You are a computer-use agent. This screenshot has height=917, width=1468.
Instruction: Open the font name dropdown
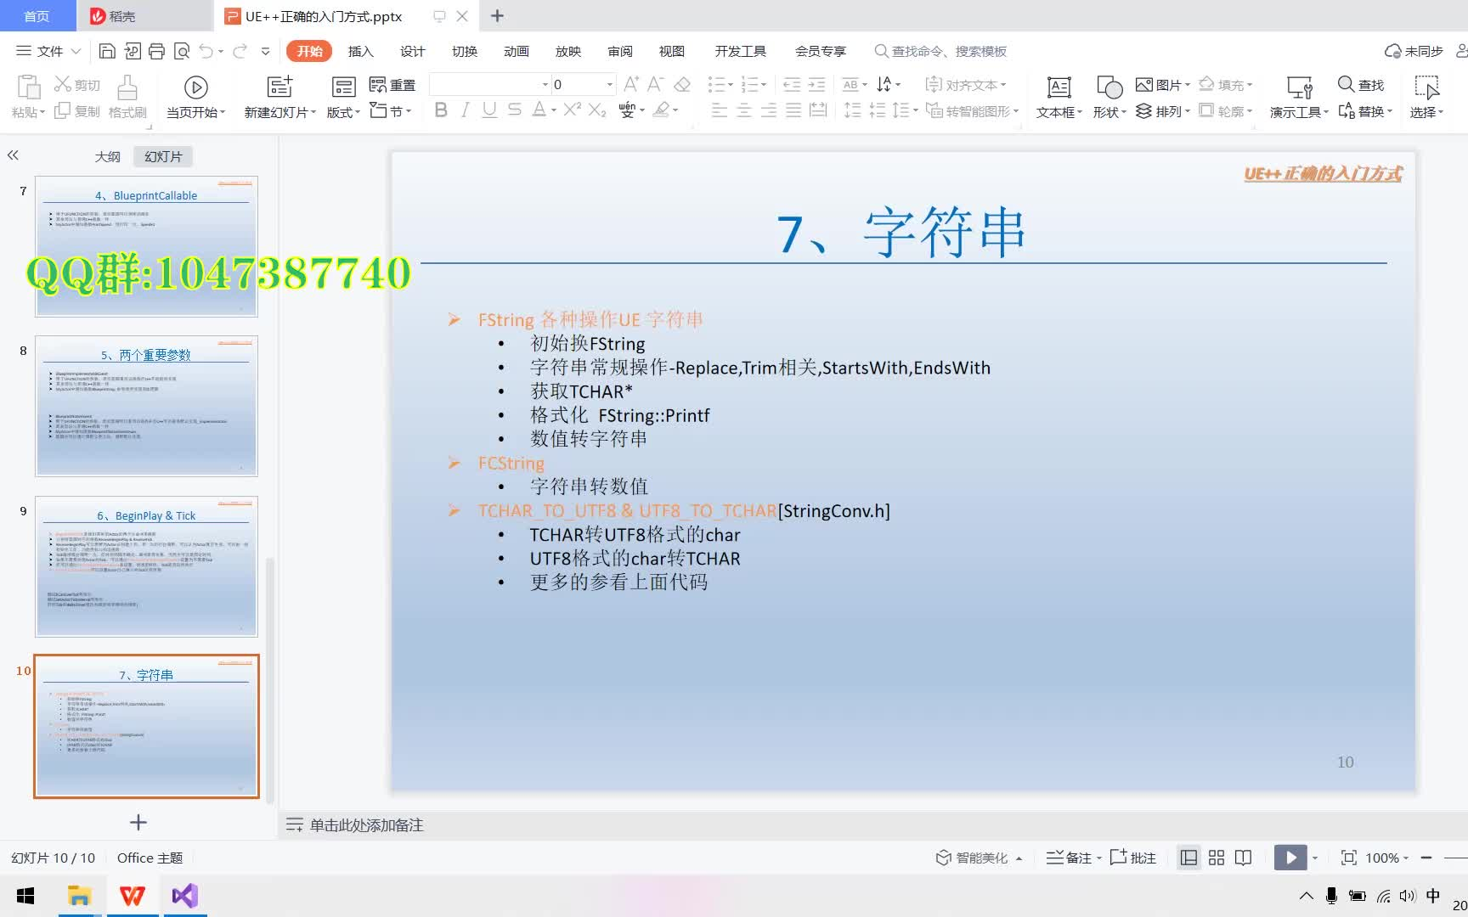[545, 84]
